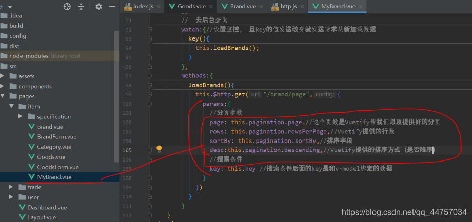
Task: Expand the assets folder arrow
Action: click(x=2, y=76)
